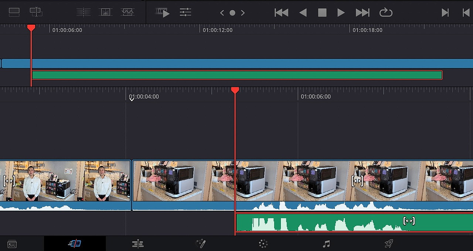Switch to the Edit page tab
Screen dimensions: 473x251
138,244
